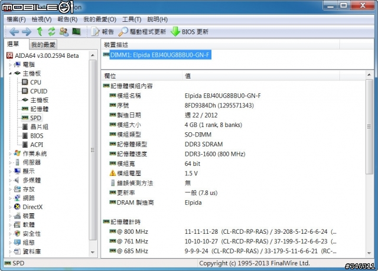Select the 製造日期 row
Image resolution: width=378 pixels, height=271 pixels.
pyautogui.click(x=233, y=115)
